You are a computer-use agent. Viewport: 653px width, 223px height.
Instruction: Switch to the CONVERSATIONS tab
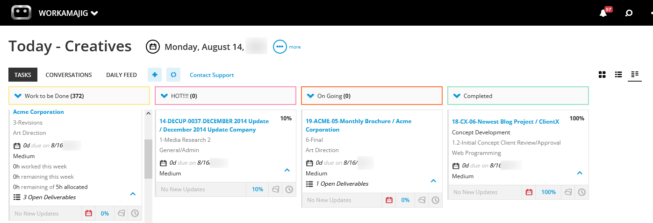pos(69,75)
